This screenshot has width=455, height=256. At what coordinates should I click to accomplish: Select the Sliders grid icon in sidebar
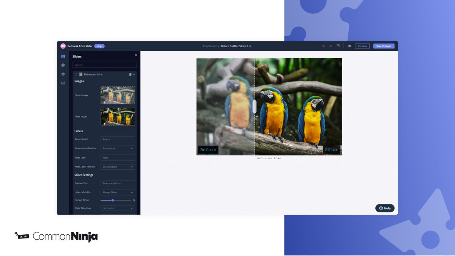[x=63, y=56]
